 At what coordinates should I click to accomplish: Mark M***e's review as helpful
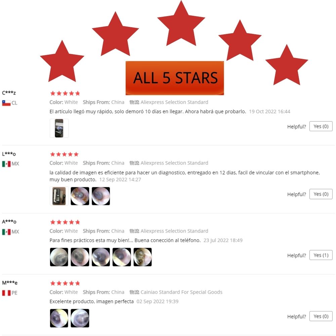point(321,316)
